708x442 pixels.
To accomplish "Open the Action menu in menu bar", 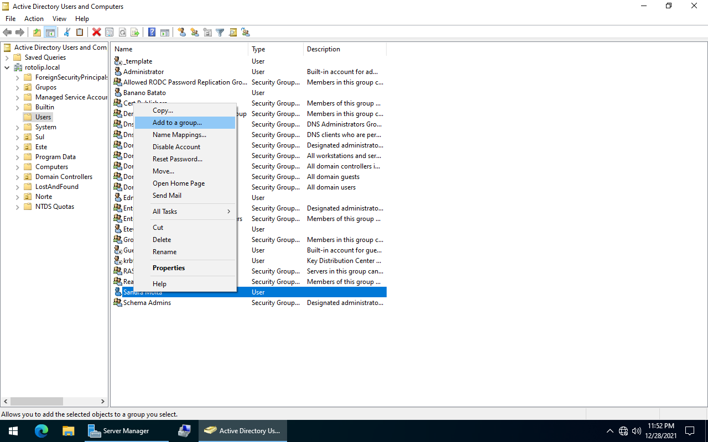I will click(x=34, y=19).
